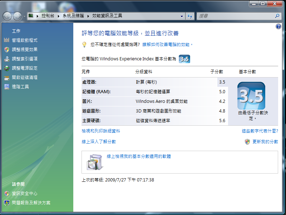286x215 pixels.
Task: Click 更新我的分數 link
Action: click(265, 142)
